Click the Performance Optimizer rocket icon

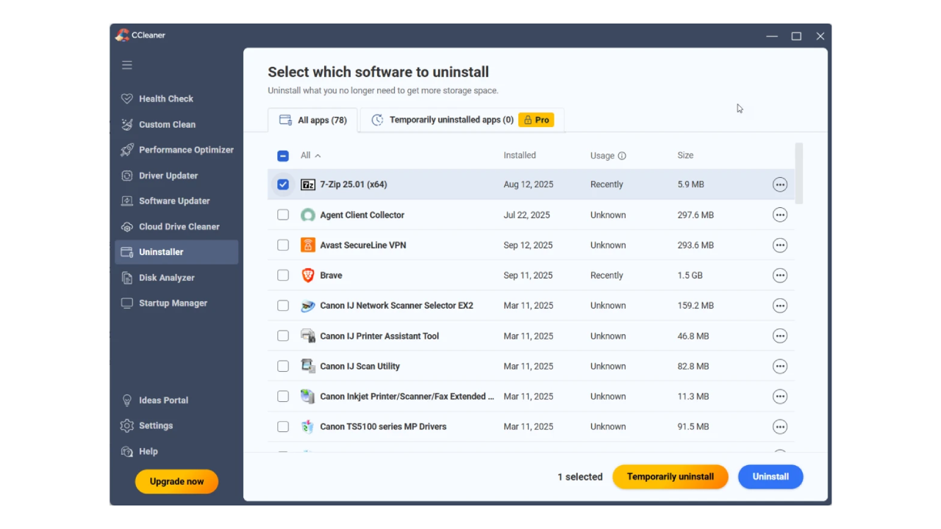pos(126,150)
